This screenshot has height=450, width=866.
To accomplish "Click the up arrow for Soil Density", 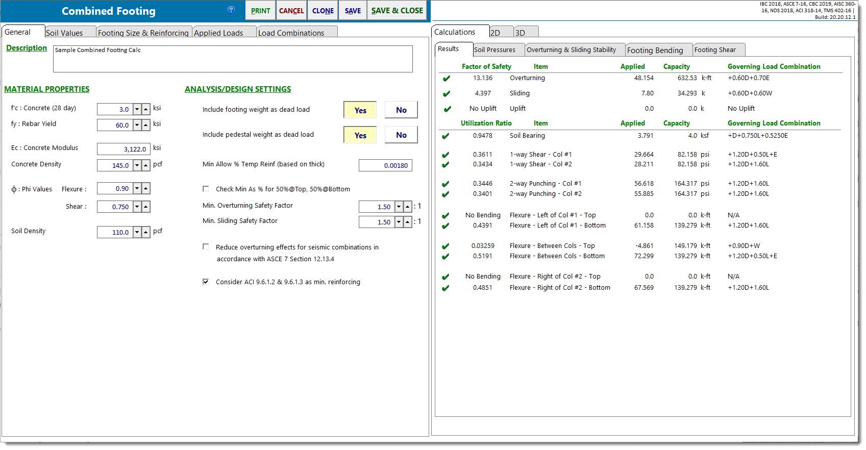I will click(146, 232).
